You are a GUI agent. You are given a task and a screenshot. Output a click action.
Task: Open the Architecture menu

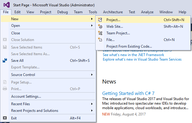(x=113, y=12)
